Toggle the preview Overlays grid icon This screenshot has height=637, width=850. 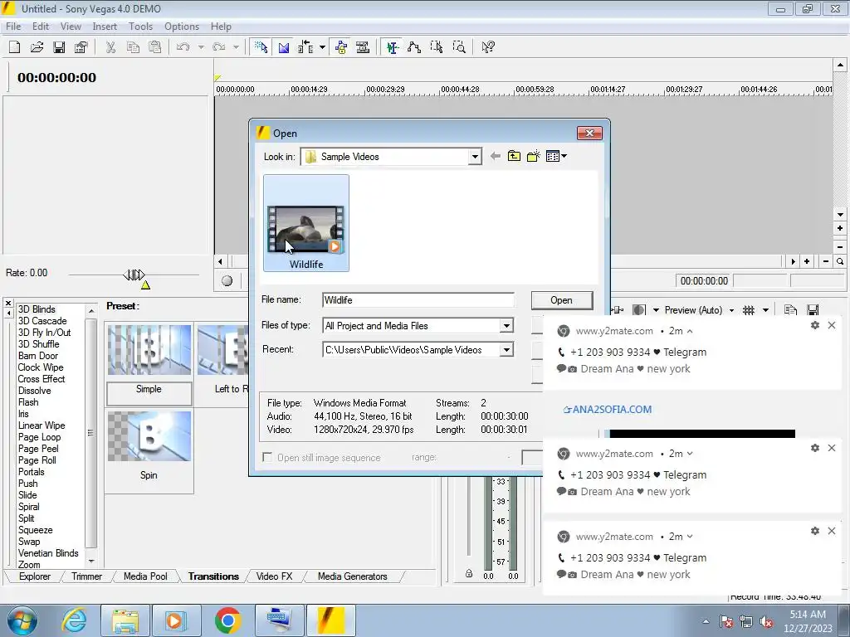point(749,310)
